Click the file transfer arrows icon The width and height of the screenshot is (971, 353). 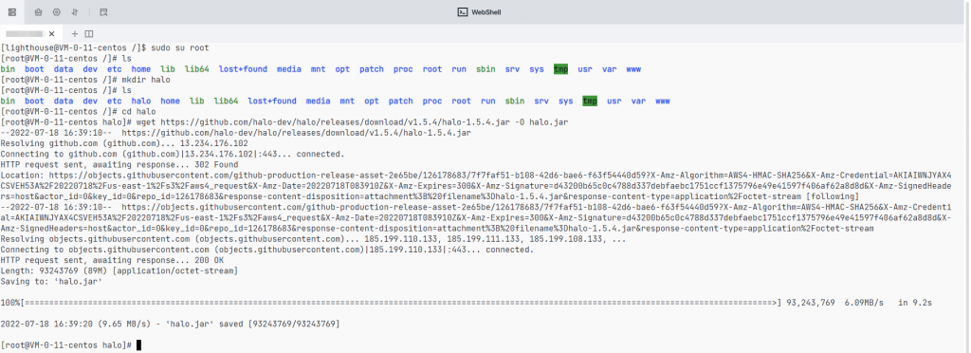pyautogui.click(x=75, y=11)
